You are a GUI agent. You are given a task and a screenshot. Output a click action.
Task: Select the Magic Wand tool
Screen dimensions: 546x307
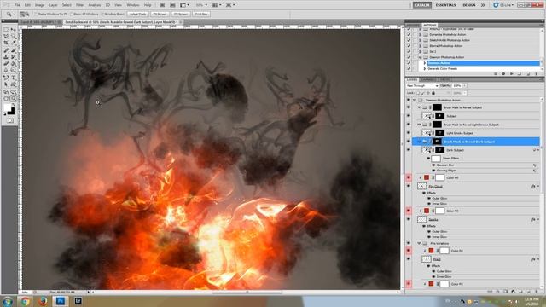pyautogui.click(x=14, y=36)
